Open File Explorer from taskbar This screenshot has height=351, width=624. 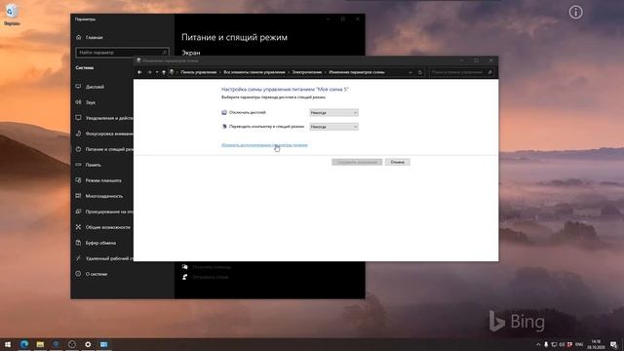click(x=40, y=344)
